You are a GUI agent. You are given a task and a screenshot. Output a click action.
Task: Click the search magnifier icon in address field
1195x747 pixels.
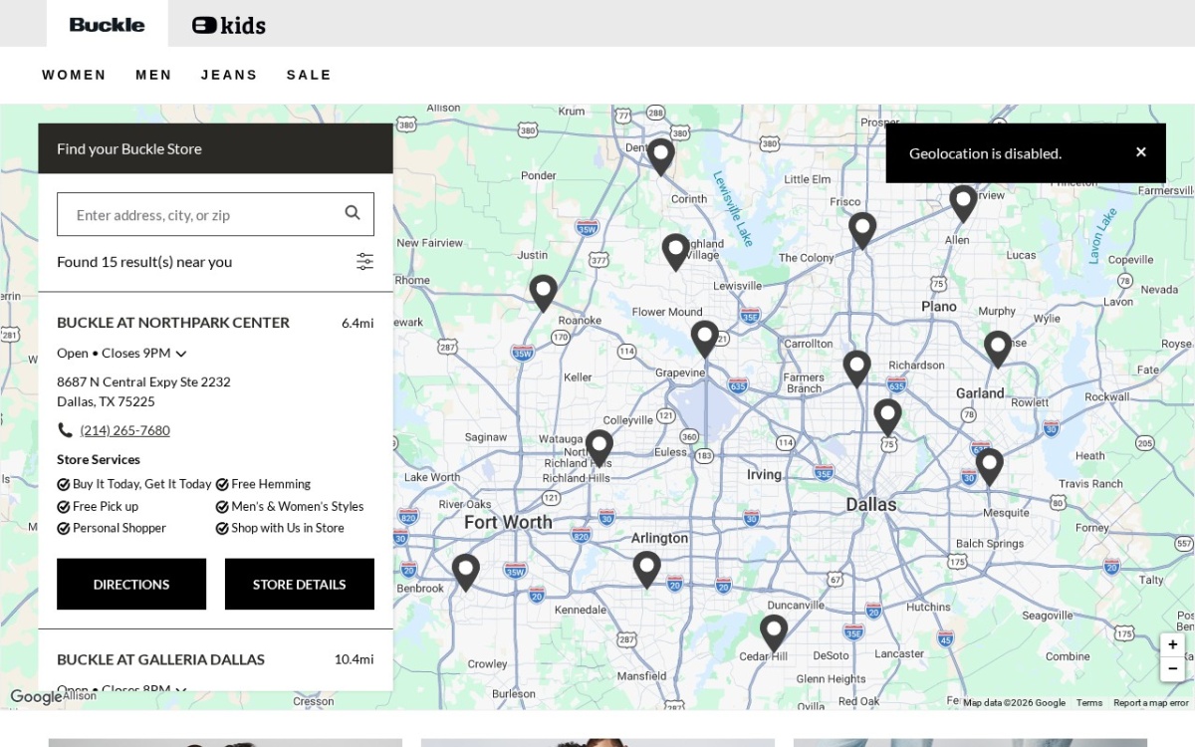(353, 213)
